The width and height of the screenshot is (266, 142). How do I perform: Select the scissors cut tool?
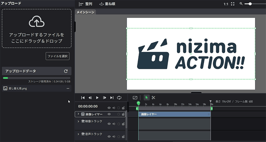coord(154,98)
